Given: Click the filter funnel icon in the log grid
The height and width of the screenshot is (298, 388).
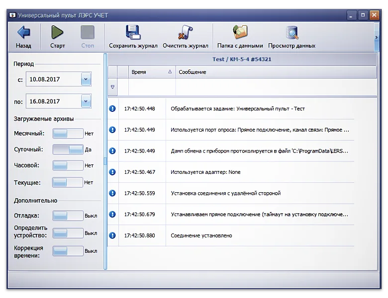Looking at the screenshot, I should (x=112, y=87).
